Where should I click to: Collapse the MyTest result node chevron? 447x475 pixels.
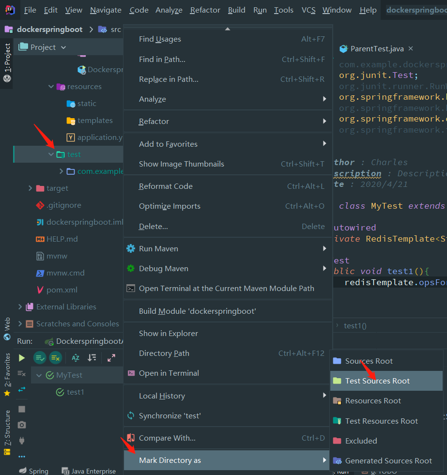[x=39, y=375]
